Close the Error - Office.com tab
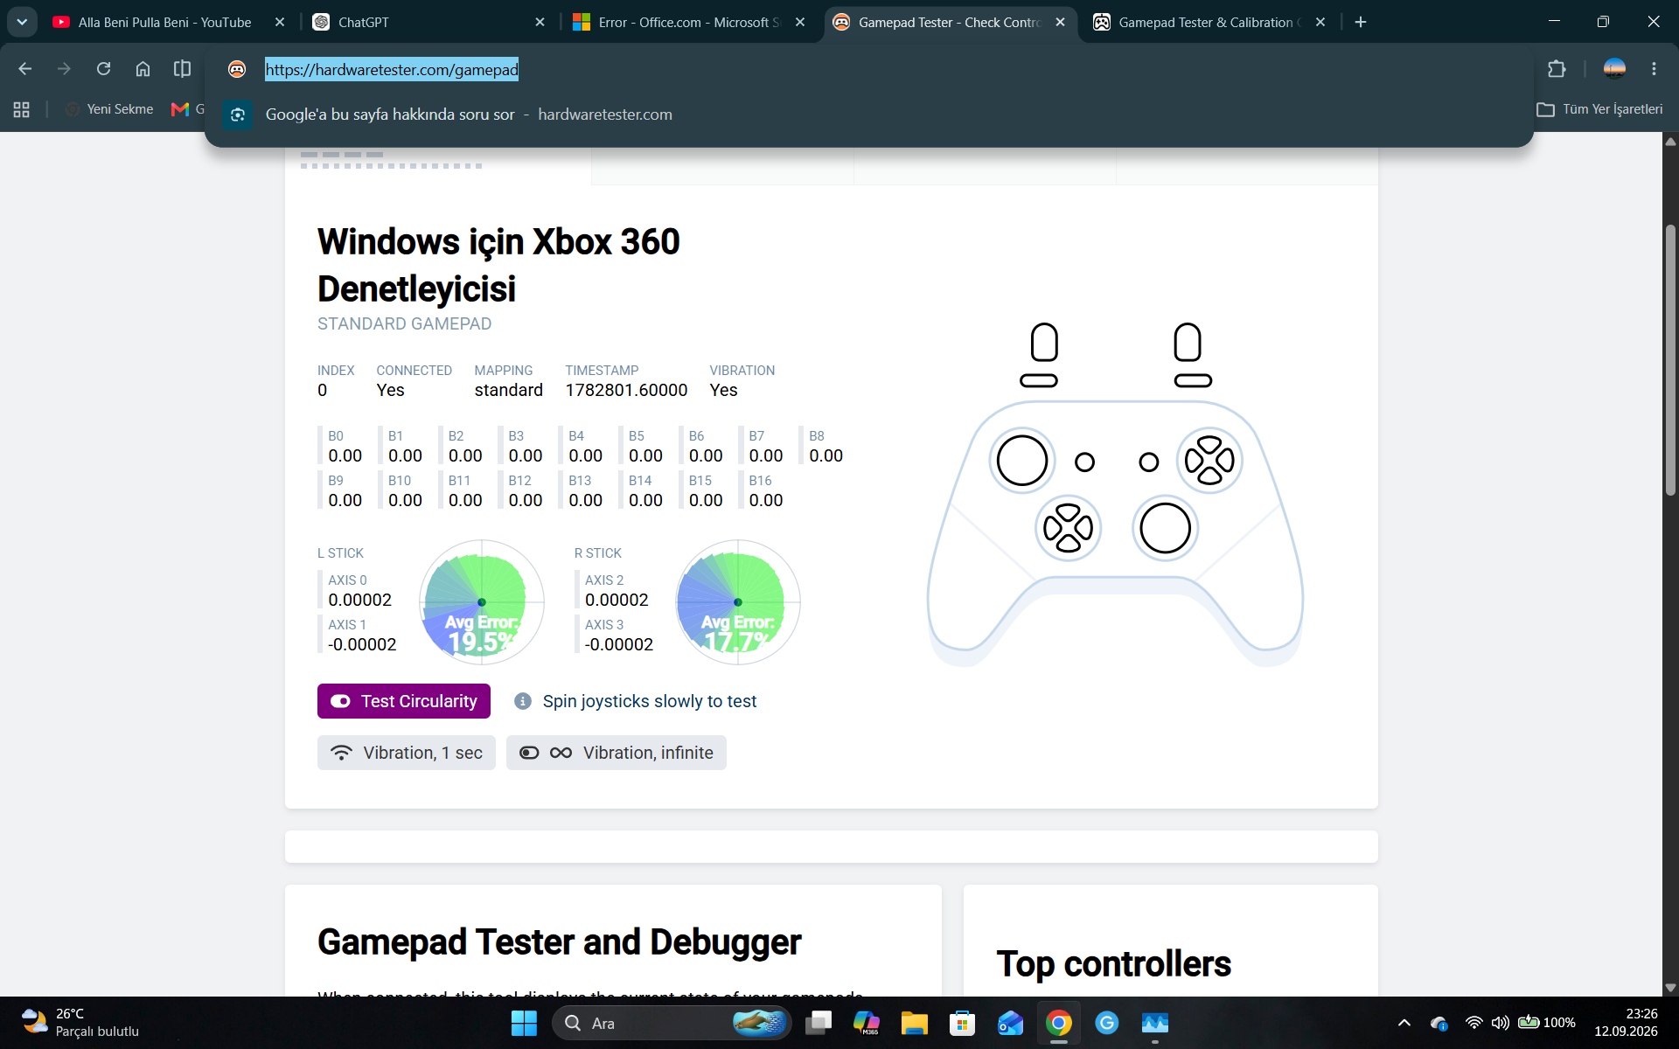1679x1049 pixels. pos(800,22)
